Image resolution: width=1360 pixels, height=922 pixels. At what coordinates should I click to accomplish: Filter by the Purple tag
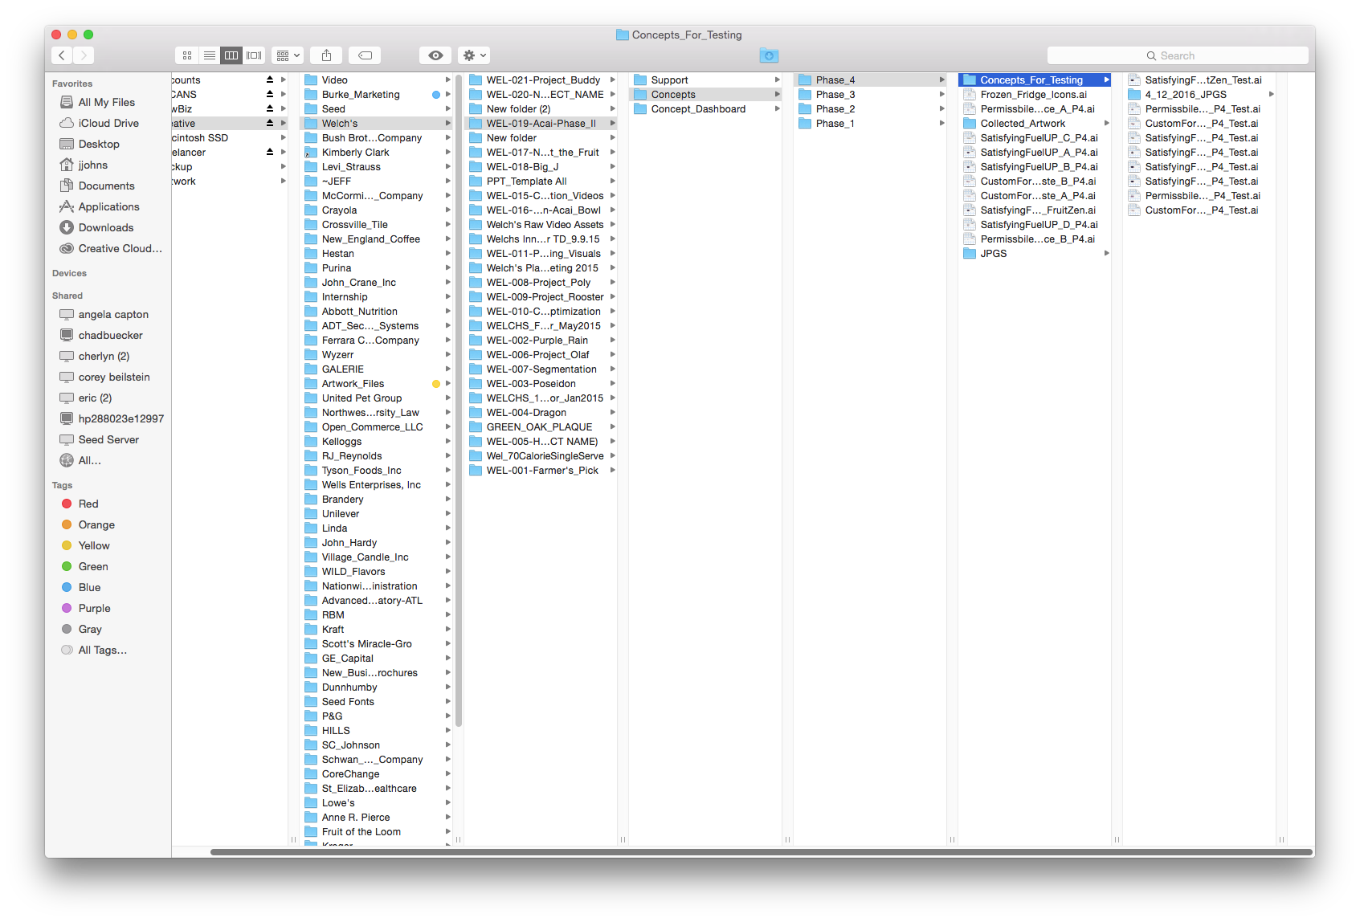(94, 609)
